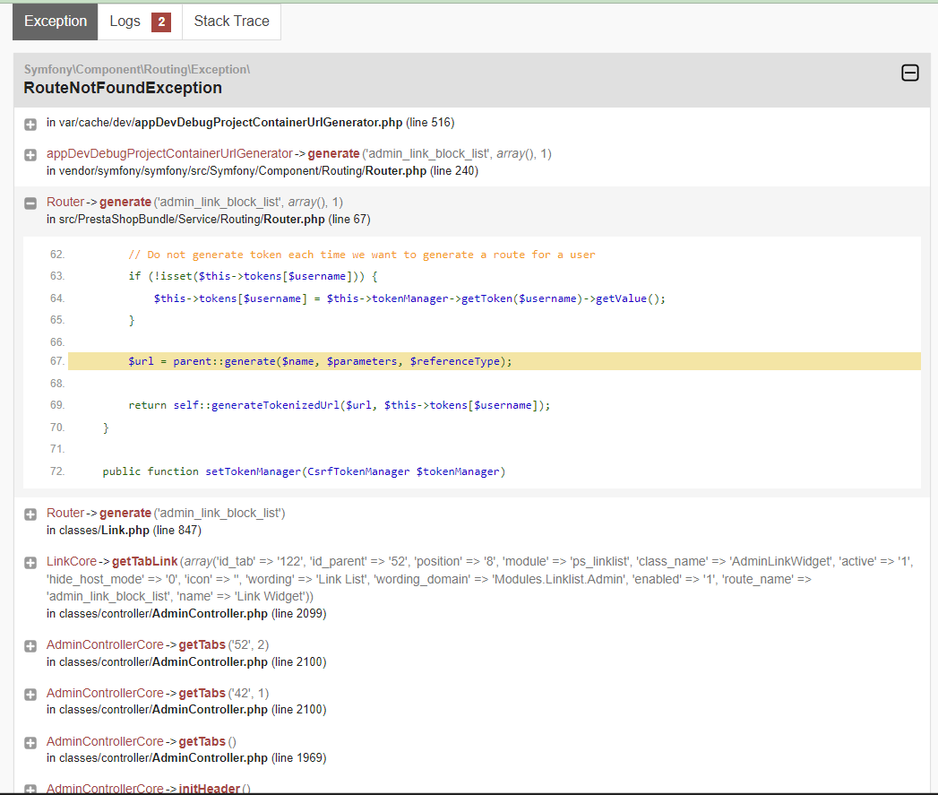Expand the Link.php line 847 trace entry
The width and height of the screenshot is (938, 795).
[30, 514]
